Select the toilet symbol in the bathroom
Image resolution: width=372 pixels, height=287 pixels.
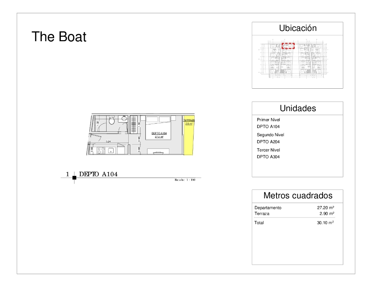(111, 122)
